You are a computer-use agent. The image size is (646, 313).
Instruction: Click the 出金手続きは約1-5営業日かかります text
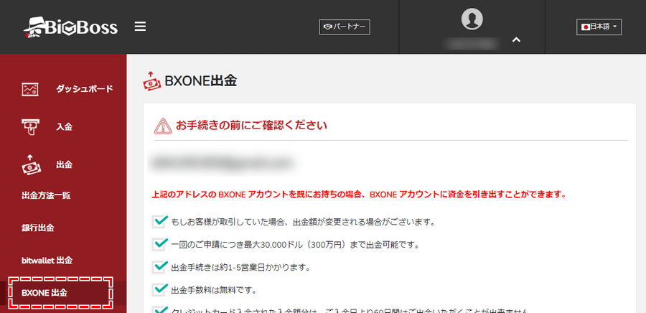click(240, 268)
